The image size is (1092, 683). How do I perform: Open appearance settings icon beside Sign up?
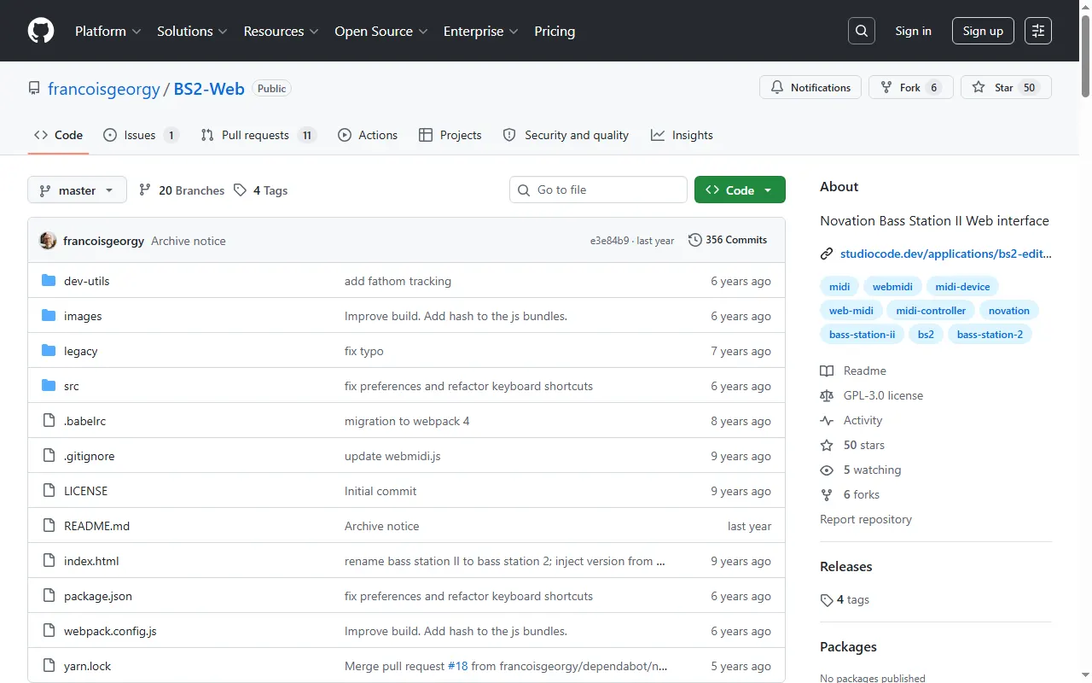point(1038,31)
